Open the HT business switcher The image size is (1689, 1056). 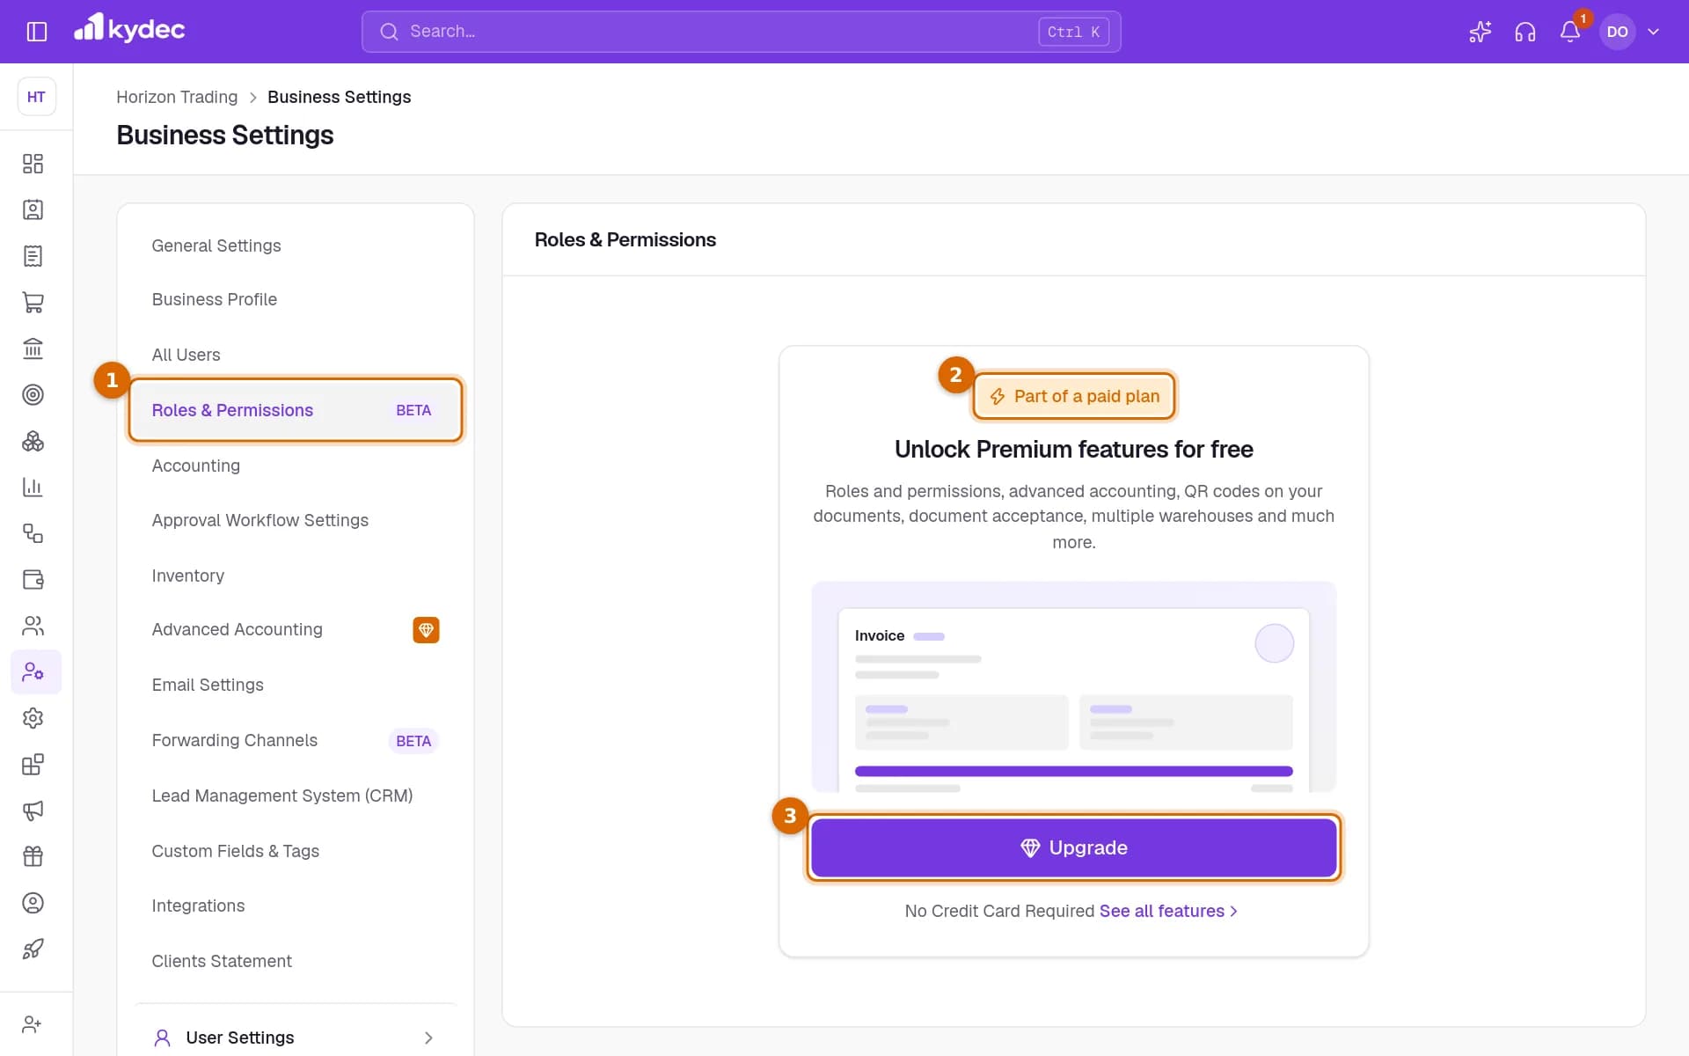[36, 97]
